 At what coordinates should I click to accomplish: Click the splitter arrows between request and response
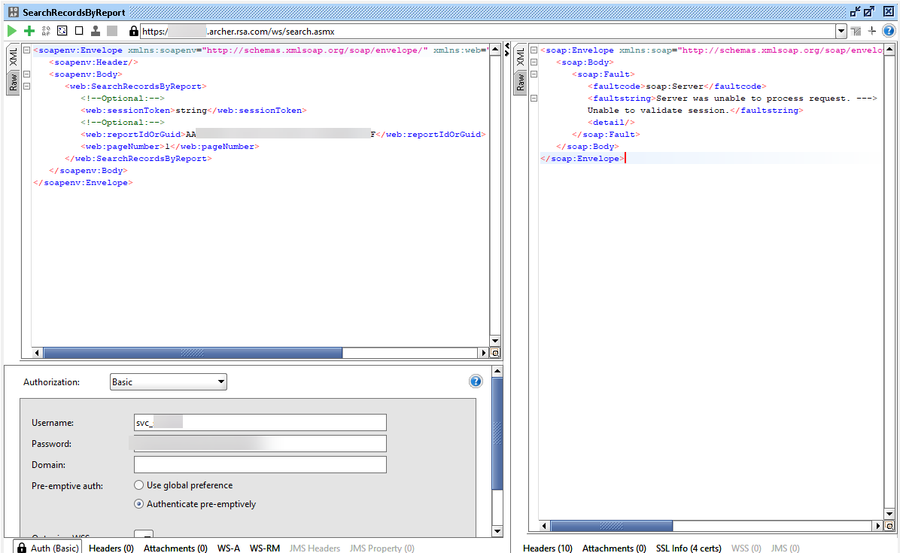(507, 50)
